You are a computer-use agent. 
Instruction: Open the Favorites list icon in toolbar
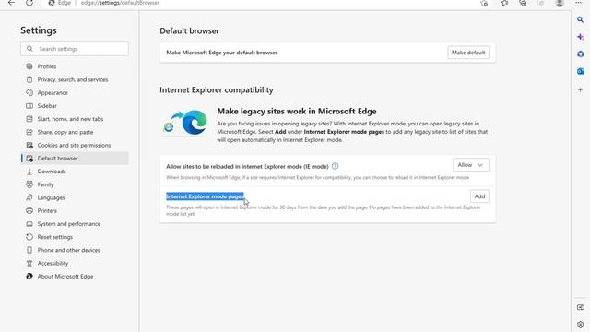[x=504, y=3]
